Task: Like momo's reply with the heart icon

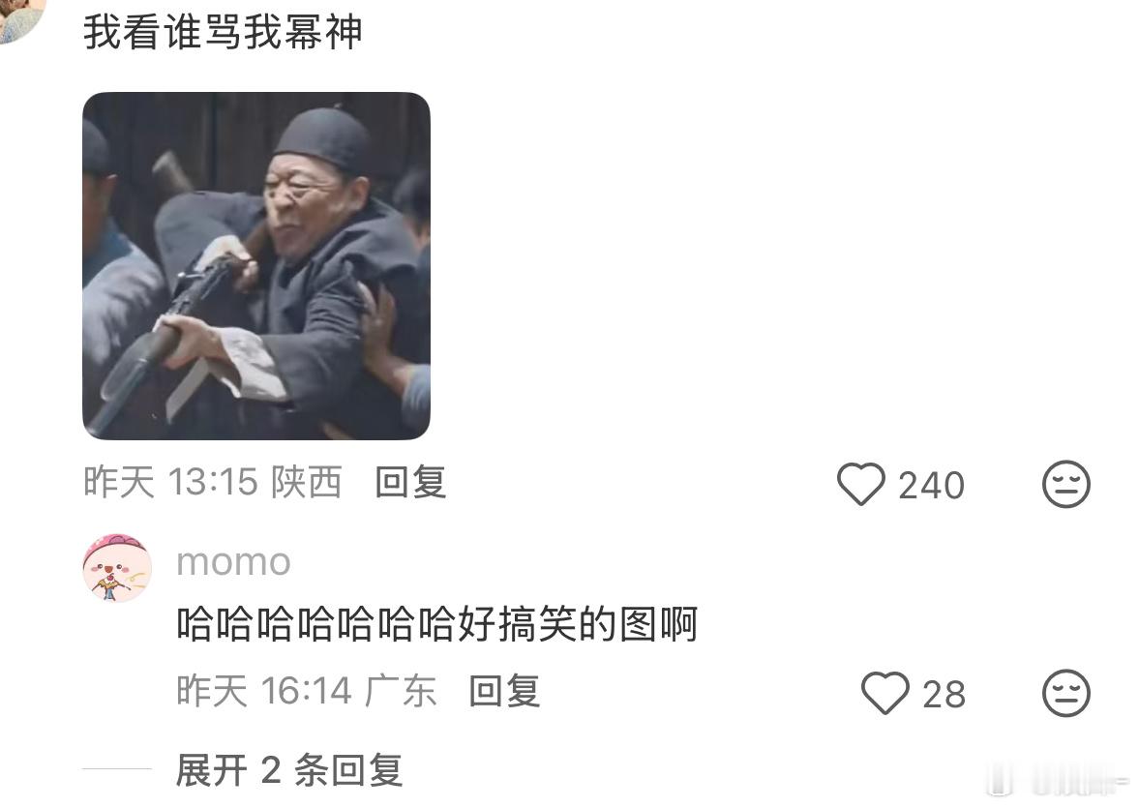Action: point(884,693)
